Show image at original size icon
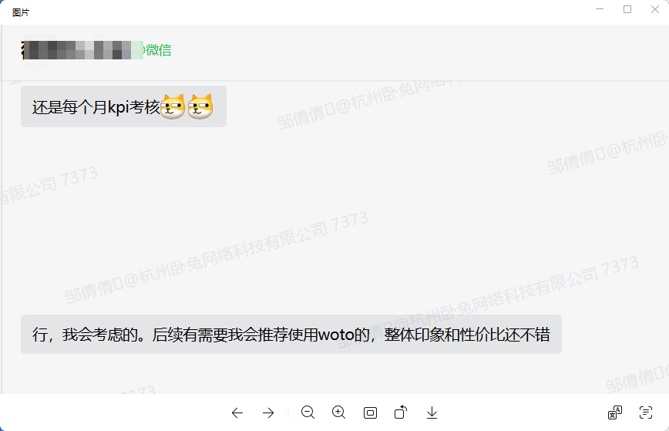The height and width of the screenshot is (431, 669). tap(370, 412)
